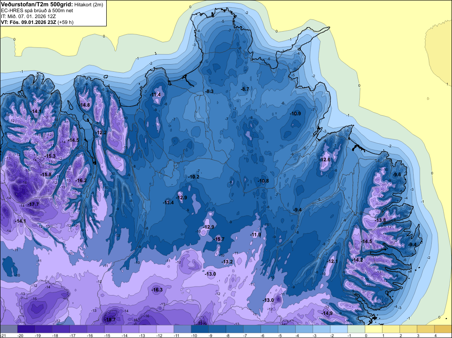The height and width of the screenshot is (338, 452).
Task: Click the -21 label in the bottom legend
Action: (x=2, y=335)
